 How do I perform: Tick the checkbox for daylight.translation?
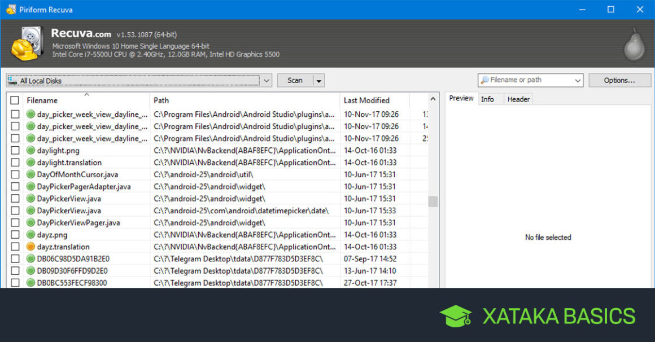[15, 163]
